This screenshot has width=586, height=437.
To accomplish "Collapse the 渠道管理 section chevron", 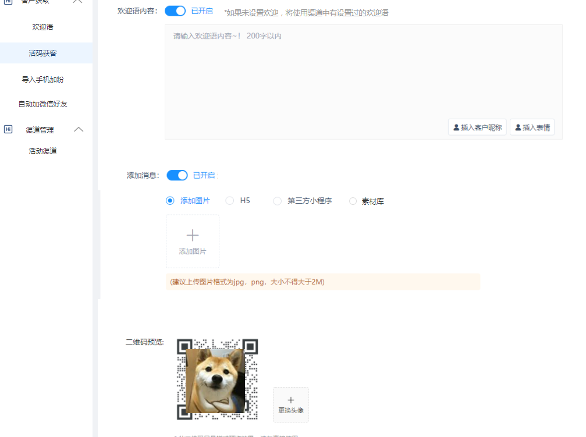I will [x=79, y=130].
